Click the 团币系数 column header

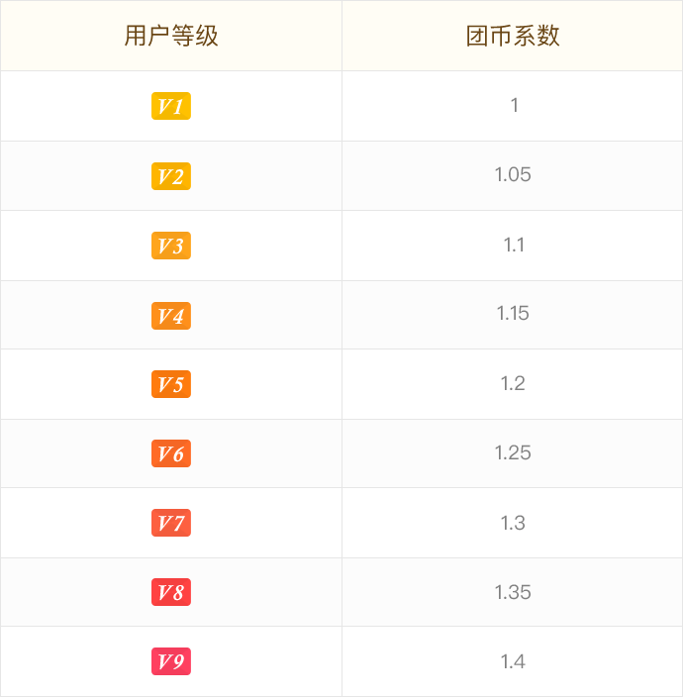(x=513, y=36)
